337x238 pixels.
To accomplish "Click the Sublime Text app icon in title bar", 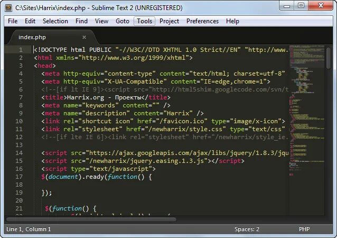I will (x=8, y=8).
